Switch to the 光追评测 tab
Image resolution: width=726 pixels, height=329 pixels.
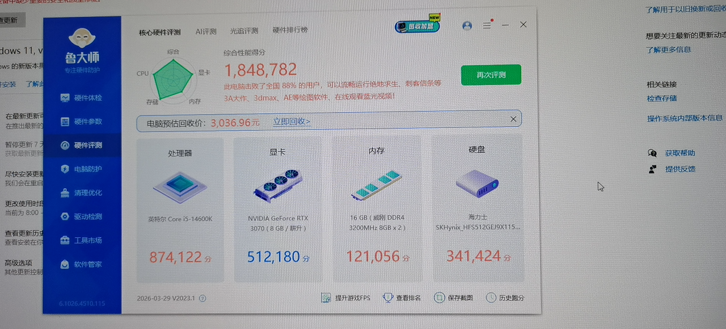(244, 31)
